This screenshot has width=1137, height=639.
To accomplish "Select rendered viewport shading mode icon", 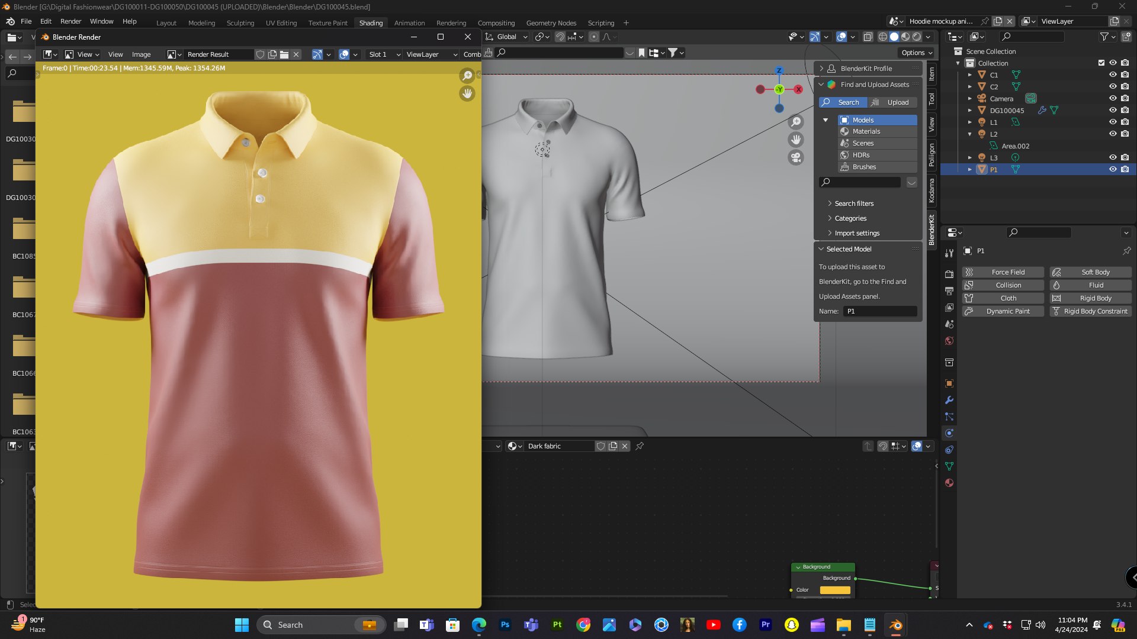I will 917,37.
